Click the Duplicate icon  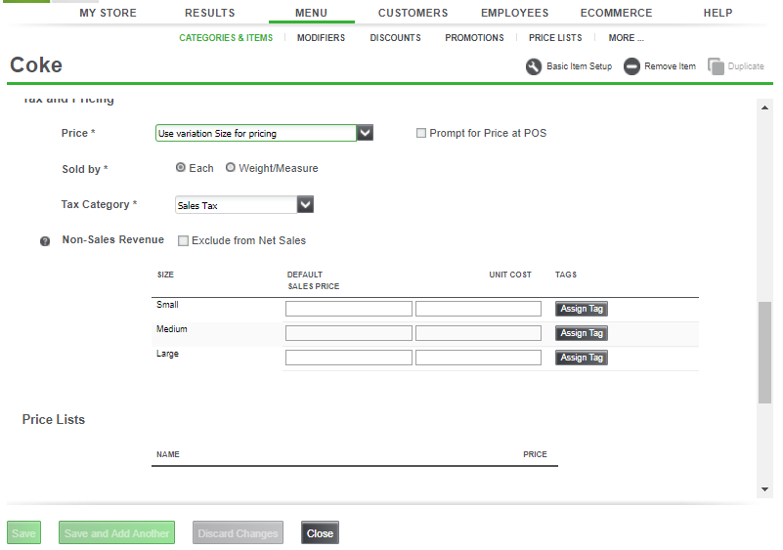[716, 66]
